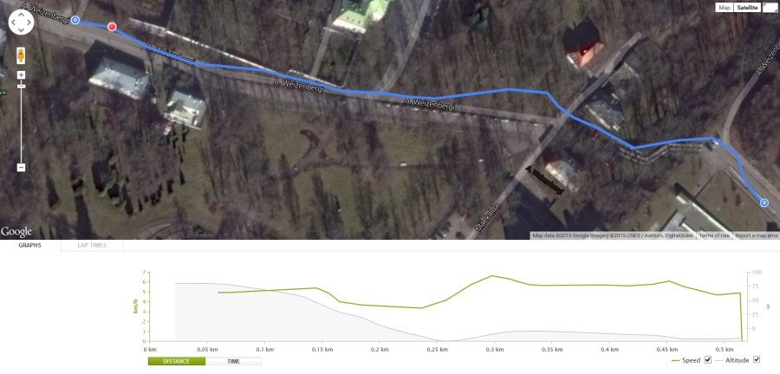Click the map zoom slider track
Image resolution: width=780 pixels, height=374 pixels.
[21, 122]
